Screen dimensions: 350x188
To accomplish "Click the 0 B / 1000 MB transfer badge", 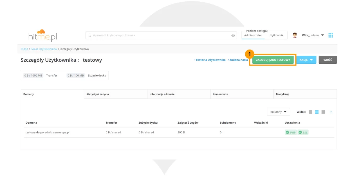I will click(33, 75).
